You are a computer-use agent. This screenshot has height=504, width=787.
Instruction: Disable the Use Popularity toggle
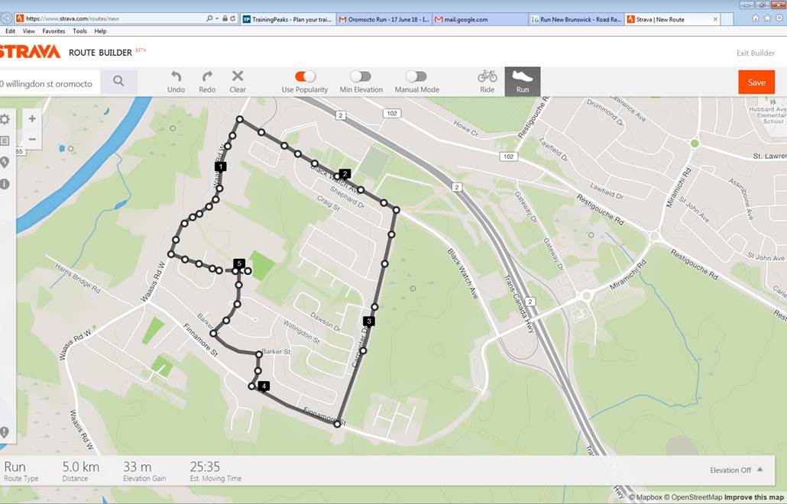pyautogui.click(x=305, y=76)
